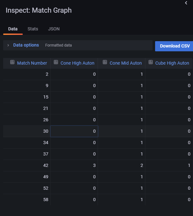Screen dimensions: 193x216
Task: Click the table icon beside Cone Mid Auton
Action: click(x=105, y=62)
